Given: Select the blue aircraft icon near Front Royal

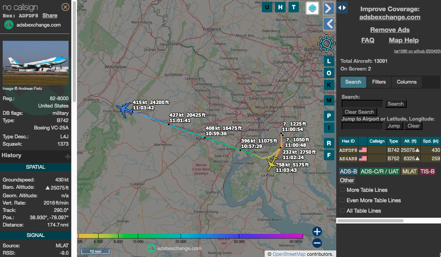Looking at the screenshot, I should click(125, 109).
